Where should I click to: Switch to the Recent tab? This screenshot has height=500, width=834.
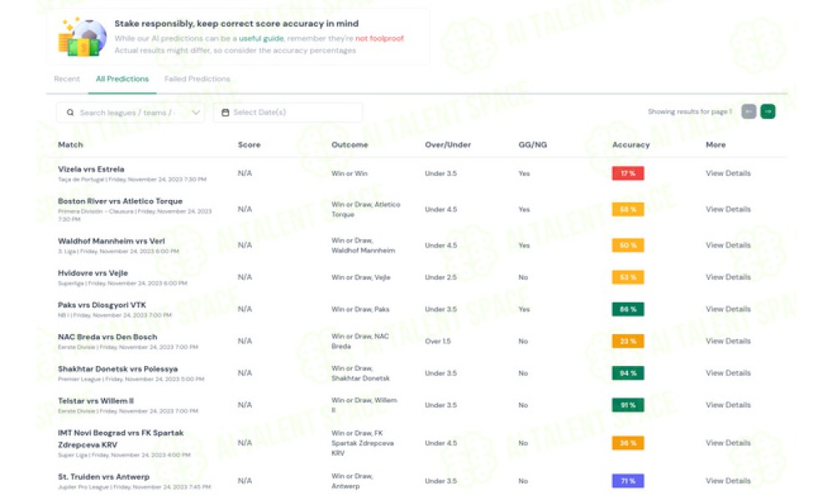[x=67, y=78]
